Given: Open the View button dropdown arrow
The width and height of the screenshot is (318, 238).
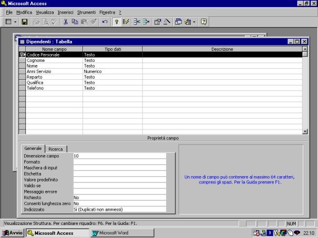Looking at the screenshot, I should pos(15,22).
